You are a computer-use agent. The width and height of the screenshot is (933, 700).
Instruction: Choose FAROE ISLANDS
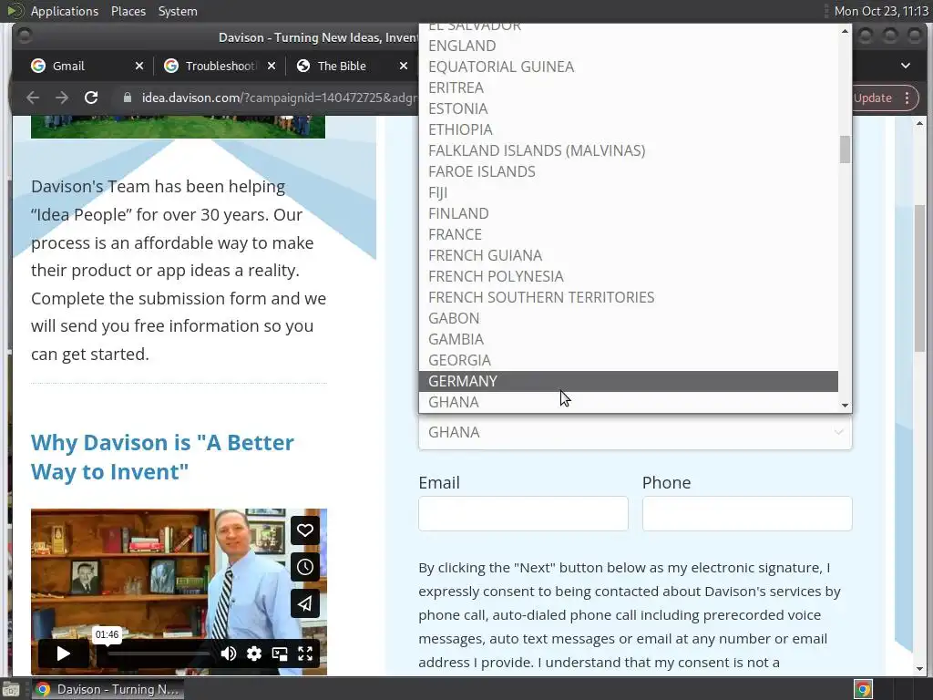tap(629, 171)
